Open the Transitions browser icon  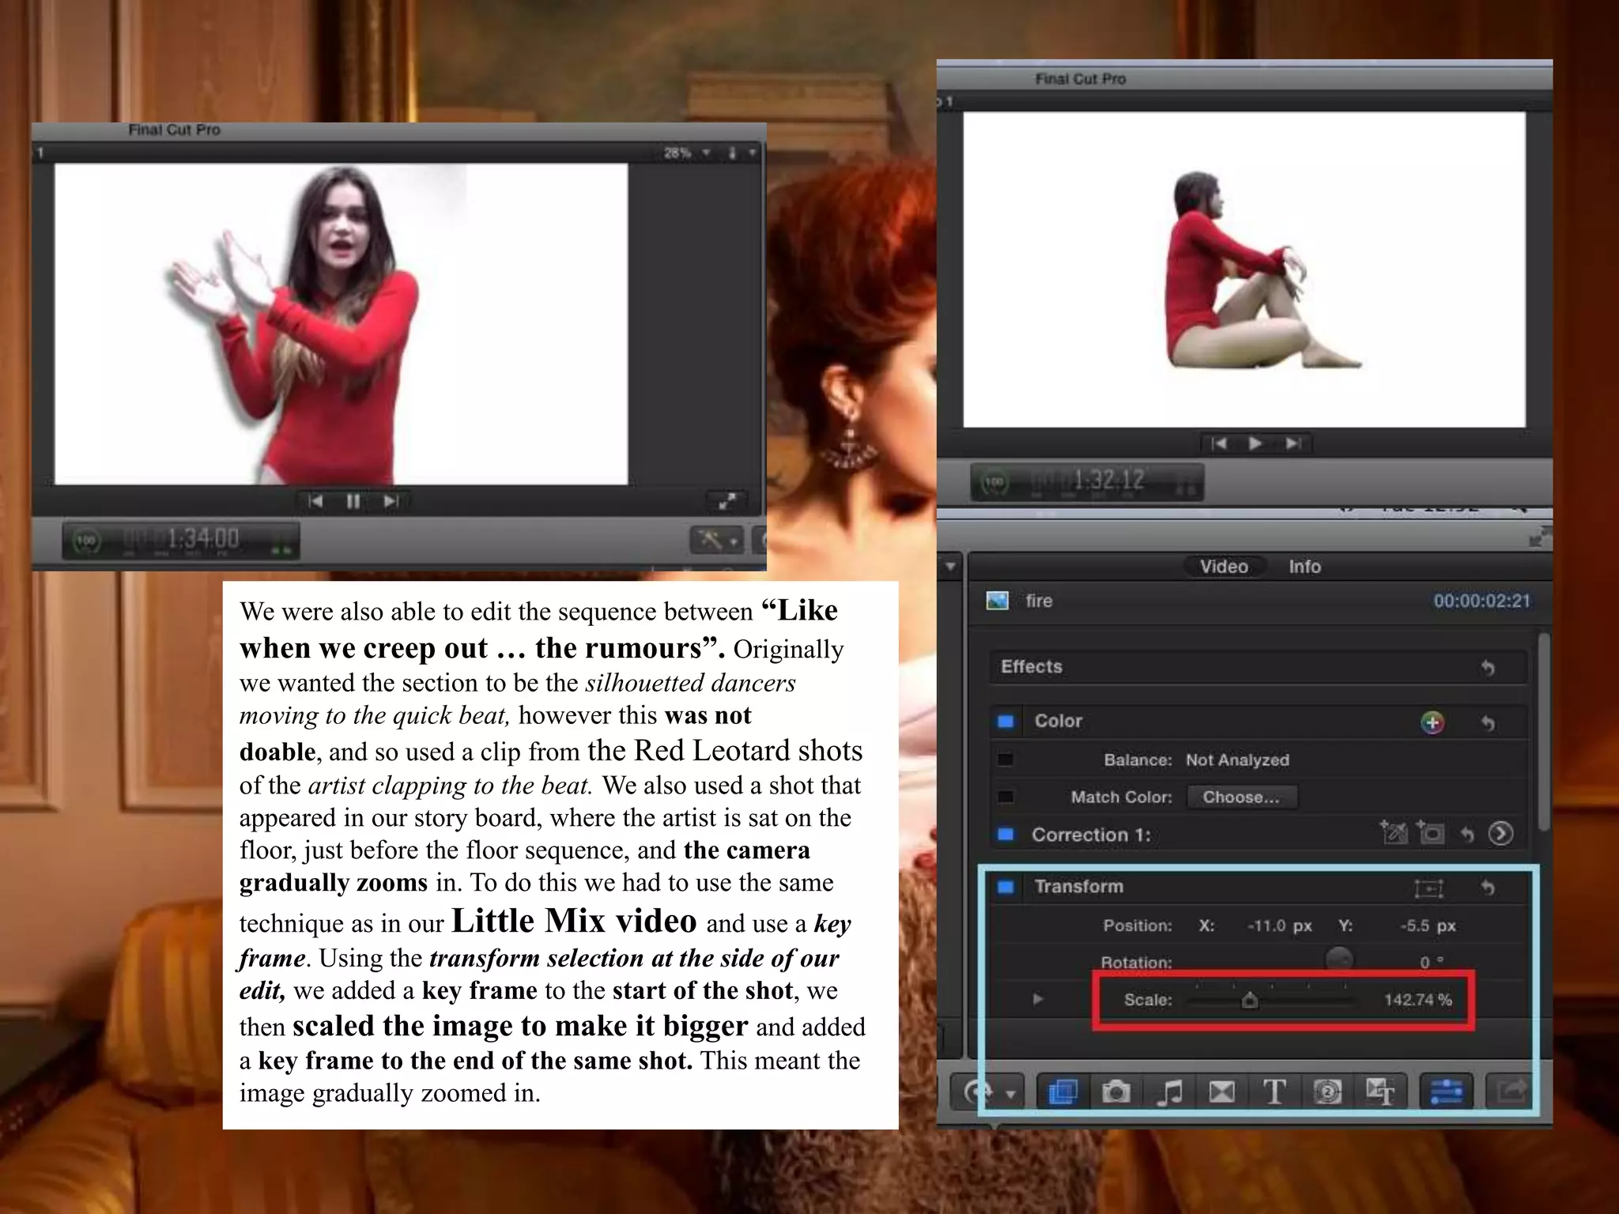tap(1221, 1092)
